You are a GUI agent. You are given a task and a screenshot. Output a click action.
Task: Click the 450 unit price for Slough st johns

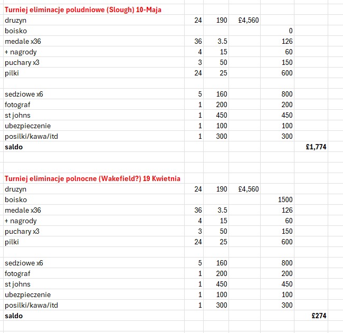pos(221,116)
